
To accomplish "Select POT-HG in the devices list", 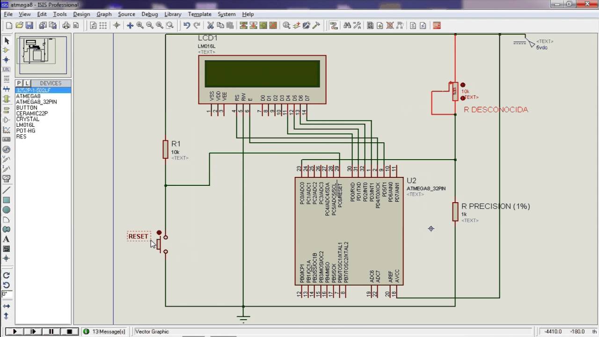I will pyautogui.click(x=26, y=131).
